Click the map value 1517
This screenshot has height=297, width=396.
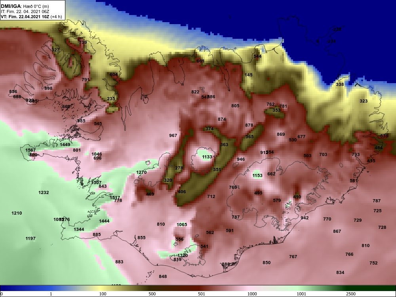point(115,198)
